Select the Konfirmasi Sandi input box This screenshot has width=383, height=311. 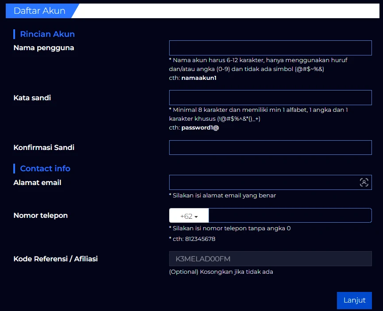(270, 148)
